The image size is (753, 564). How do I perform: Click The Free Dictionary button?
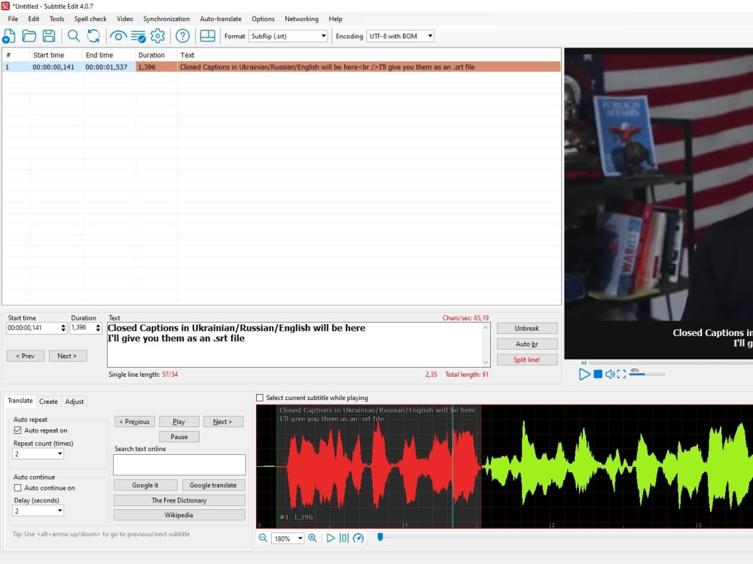(x=179, y=500)
